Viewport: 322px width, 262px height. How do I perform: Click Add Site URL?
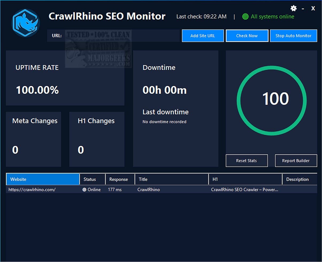(203, 35)
